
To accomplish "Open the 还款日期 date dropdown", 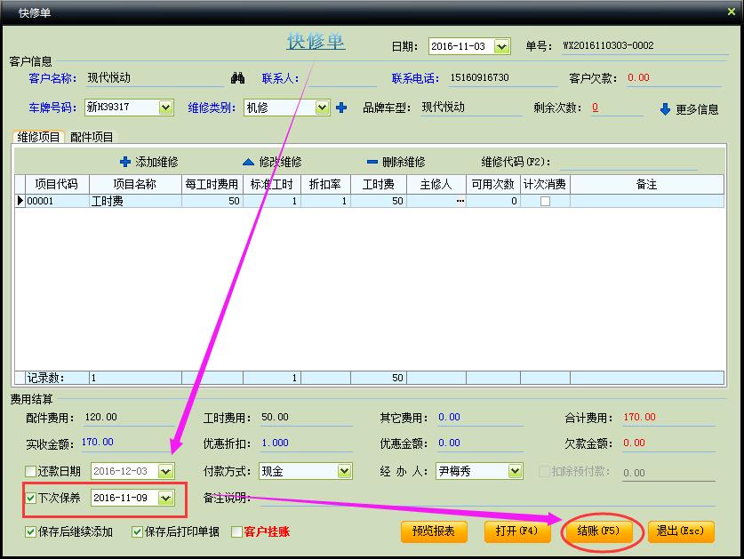I will tap(165, 471).
